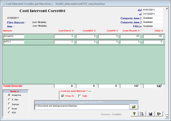Select the ArmadiChi matricola cell

14,37
